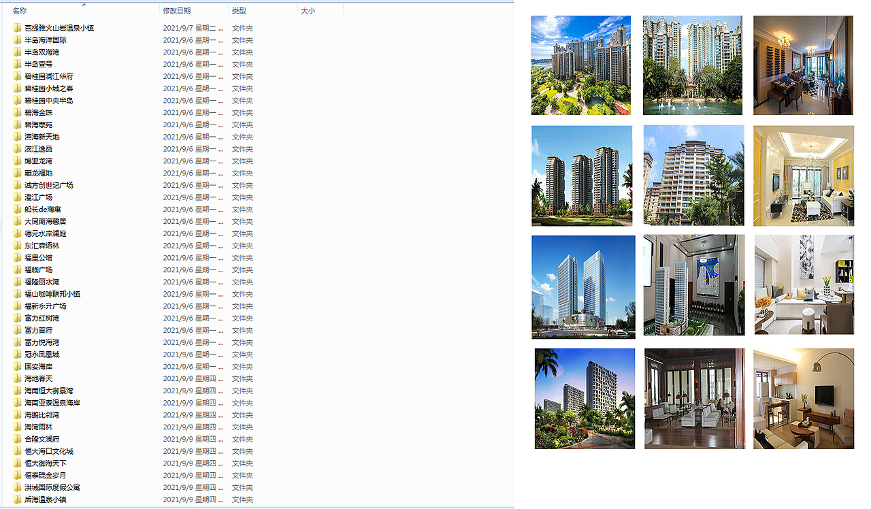
Task: Select the folder icon beside 海南亚泰温泉海岸
Action: tap(18, 403)
